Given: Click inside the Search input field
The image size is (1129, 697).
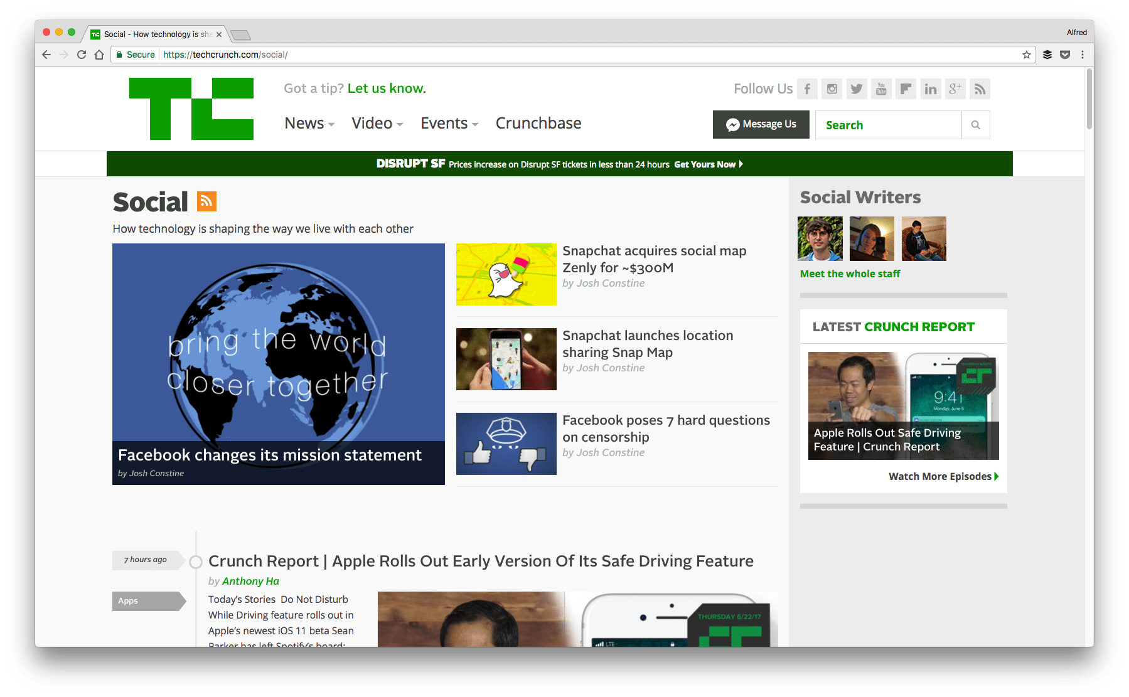Looking at the screenshot, I should tap(887, 124).
